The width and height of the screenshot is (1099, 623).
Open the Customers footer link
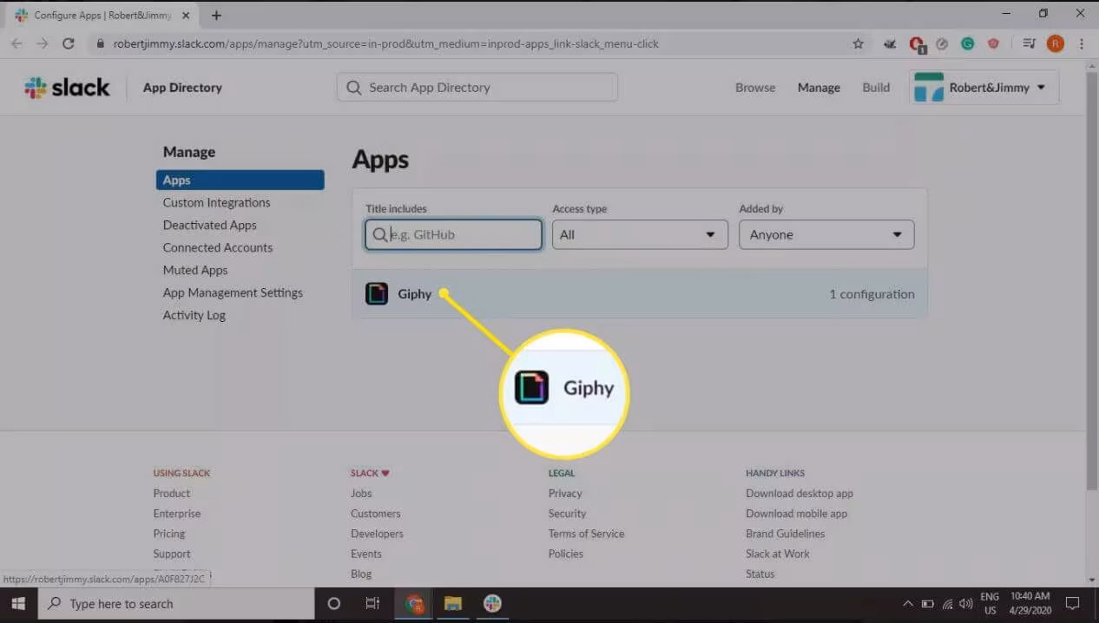pyautogui.click(x=376, y=514)
